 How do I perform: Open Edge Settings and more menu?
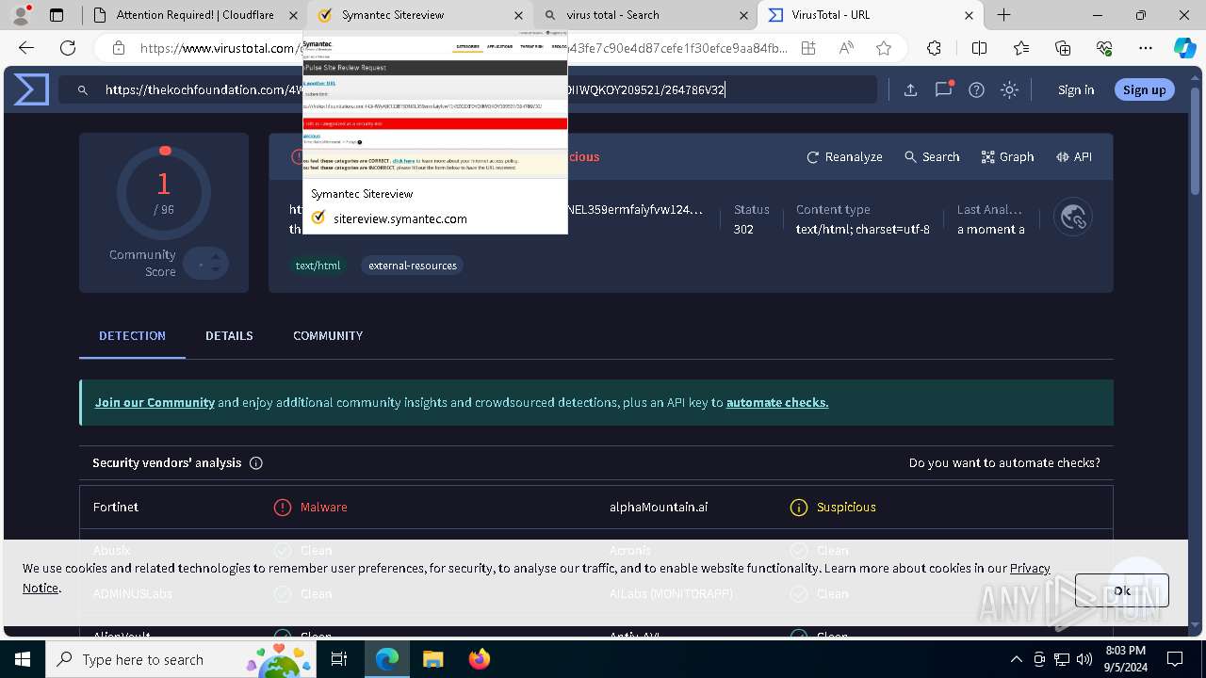point(1146,48)
